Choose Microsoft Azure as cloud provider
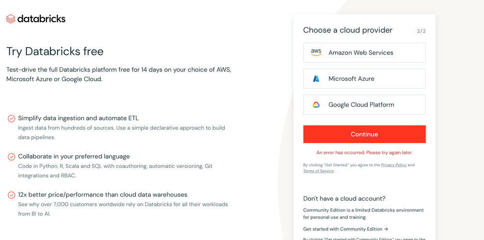Viewport: 484px width, 240px height. coord(364,79)
